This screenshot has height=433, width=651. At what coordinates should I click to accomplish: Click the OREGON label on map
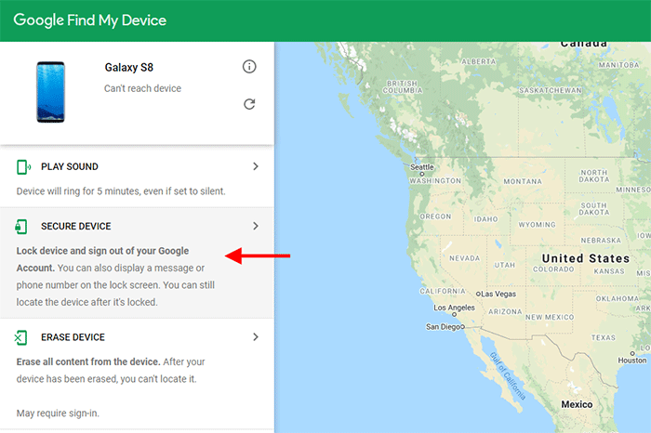pos(435,216)
